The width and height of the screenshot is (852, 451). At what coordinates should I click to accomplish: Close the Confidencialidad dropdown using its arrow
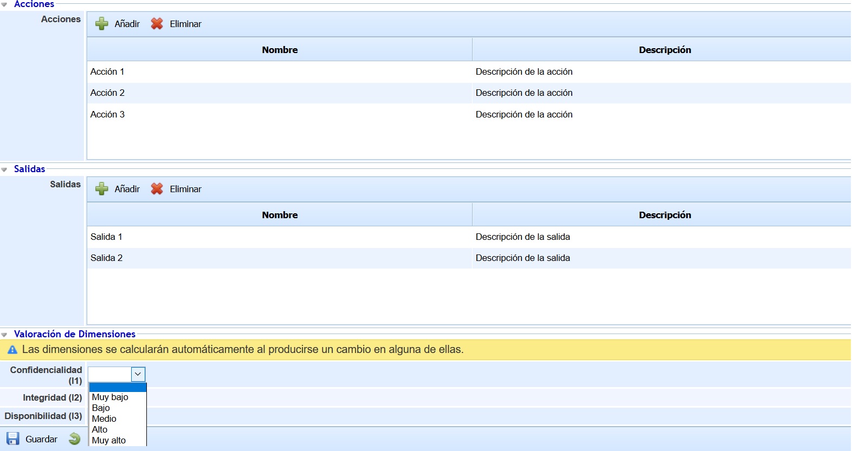pyautogui.click(x=138, y=374)
